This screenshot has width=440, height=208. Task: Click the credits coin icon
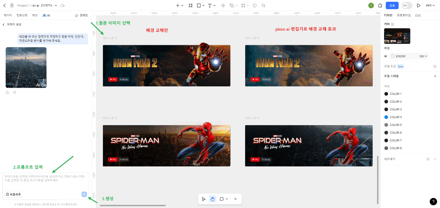coord(76,16)
